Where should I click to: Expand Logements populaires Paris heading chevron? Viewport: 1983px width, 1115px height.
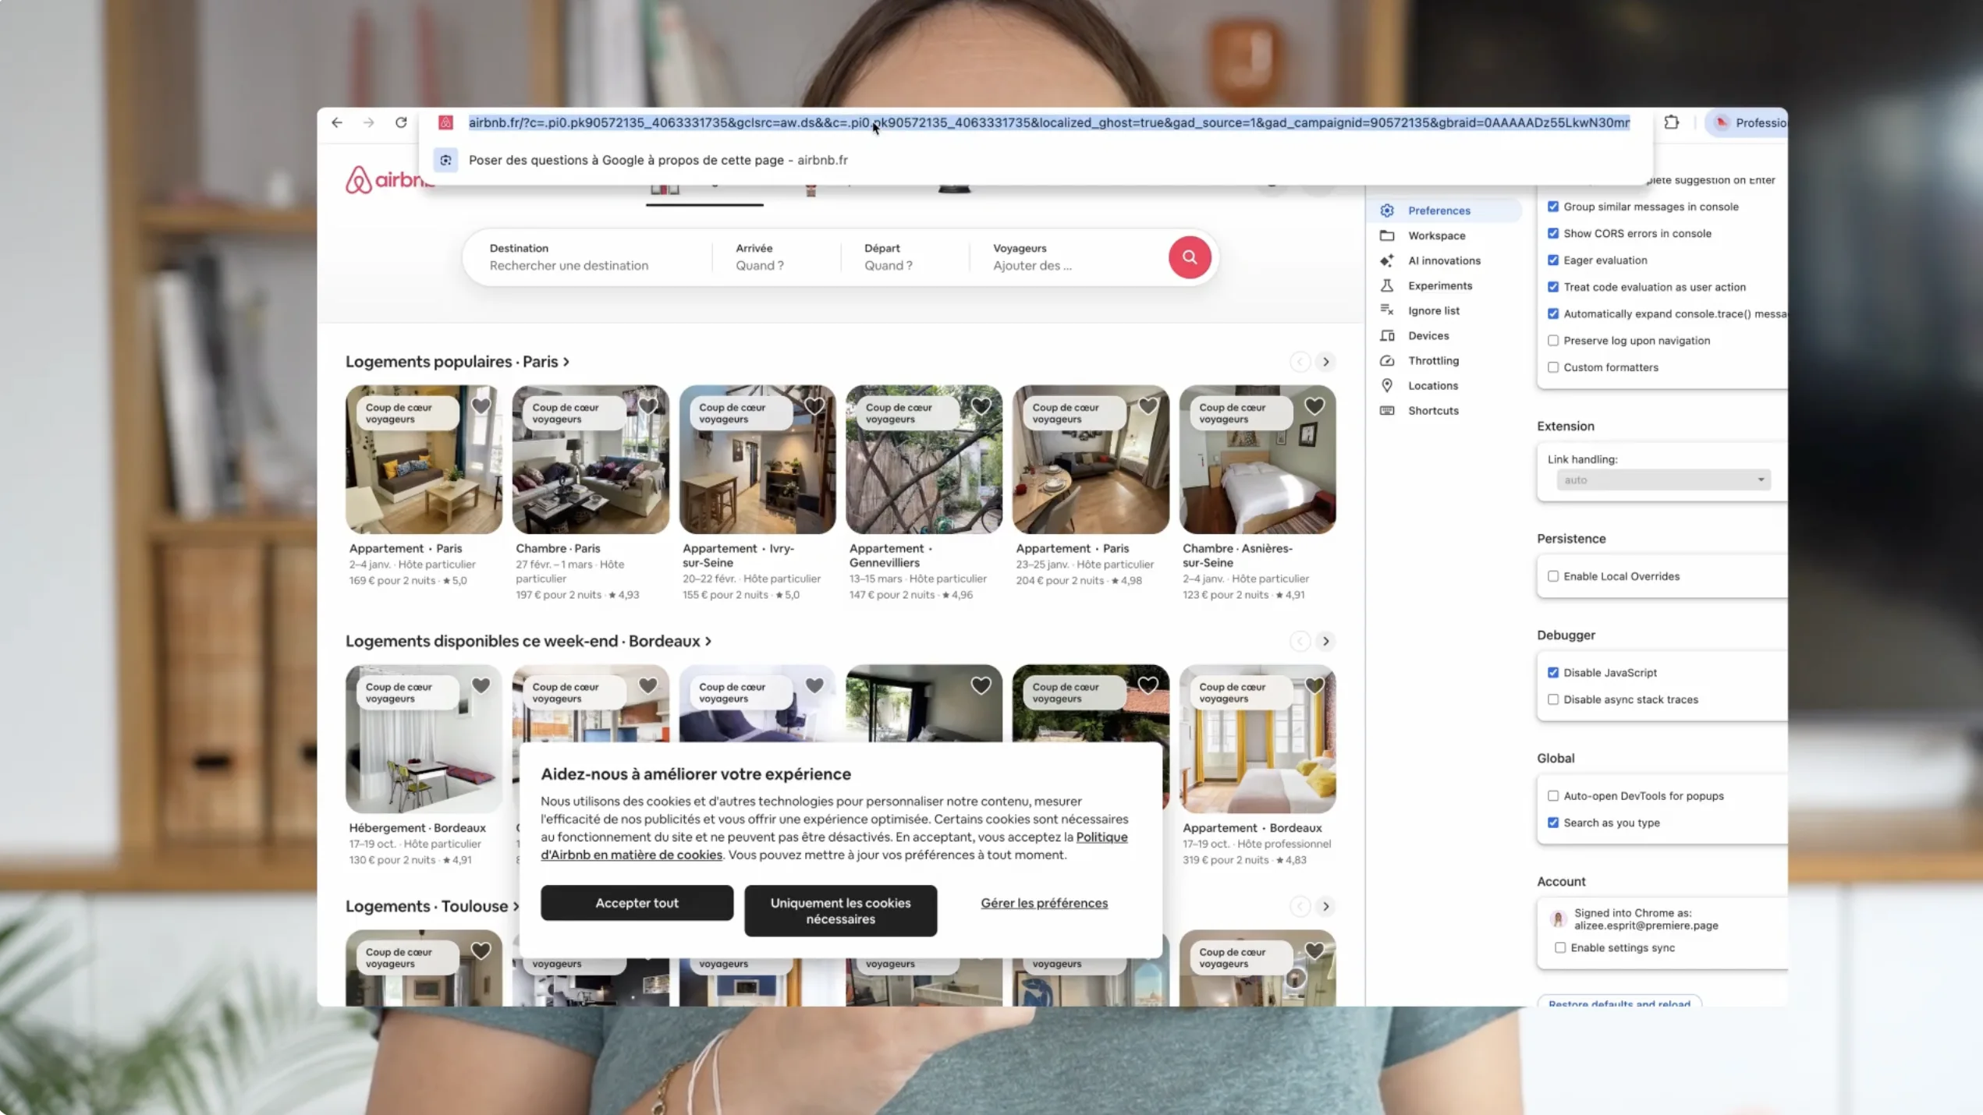click(566, 362)
